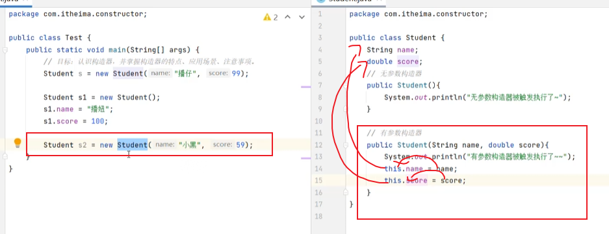
Task: Click score: hint before 99
Action: click(218, 74)
